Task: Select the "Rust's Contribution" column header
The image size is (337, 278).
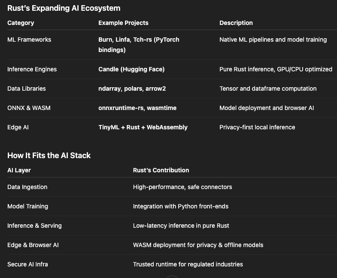Action: coord(161,170)
